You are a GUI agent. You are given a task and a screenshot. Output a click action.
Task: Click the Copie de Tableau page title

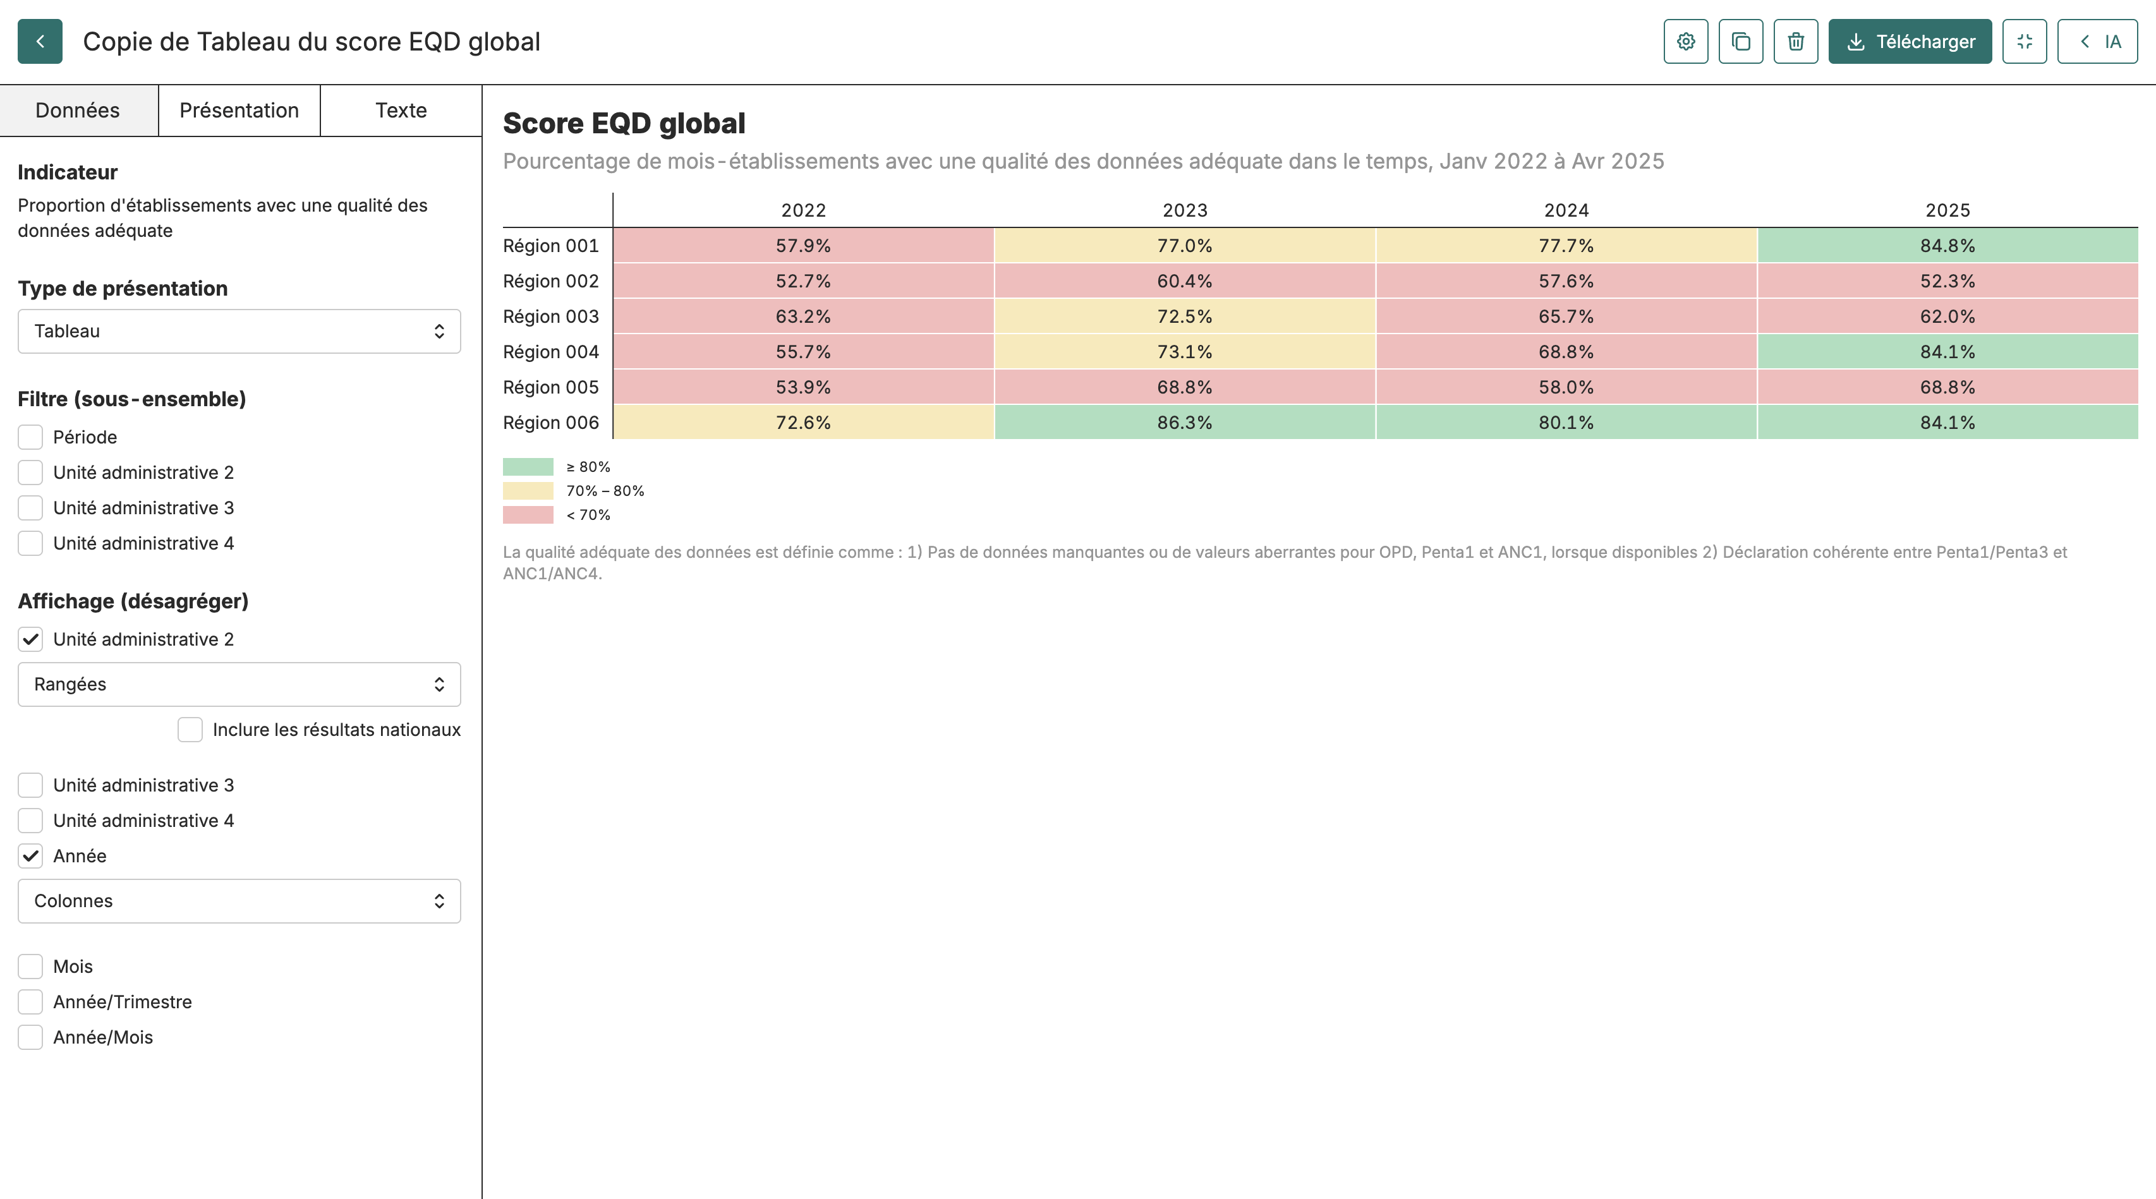point(312,42)
